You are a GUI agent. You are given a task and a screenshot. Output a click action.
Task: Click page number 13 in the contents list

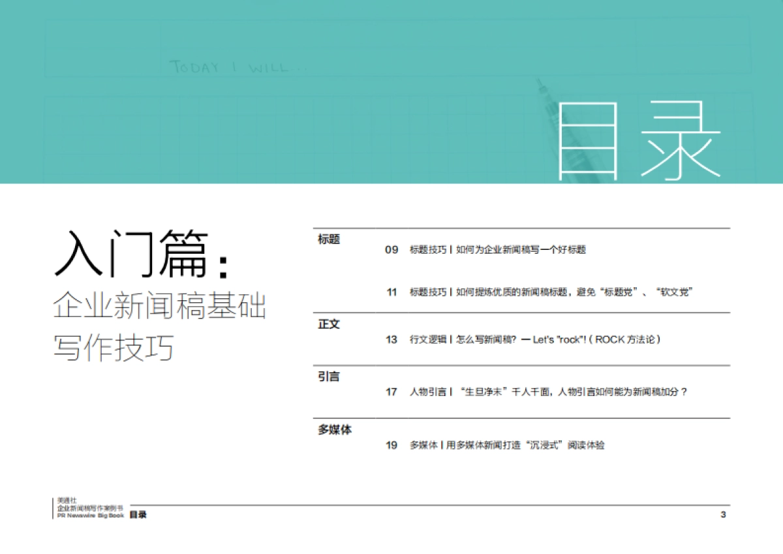click(390, 339)
